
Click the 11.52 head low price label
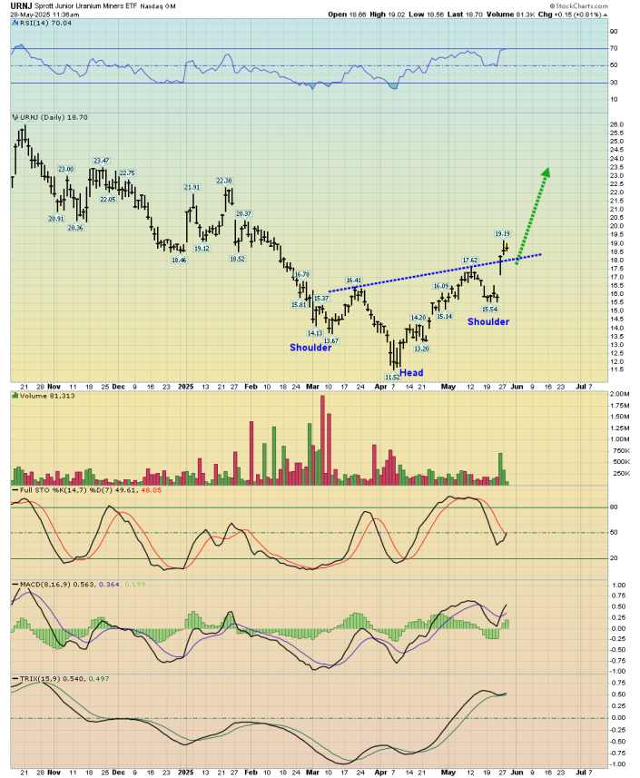pos(392,377)
